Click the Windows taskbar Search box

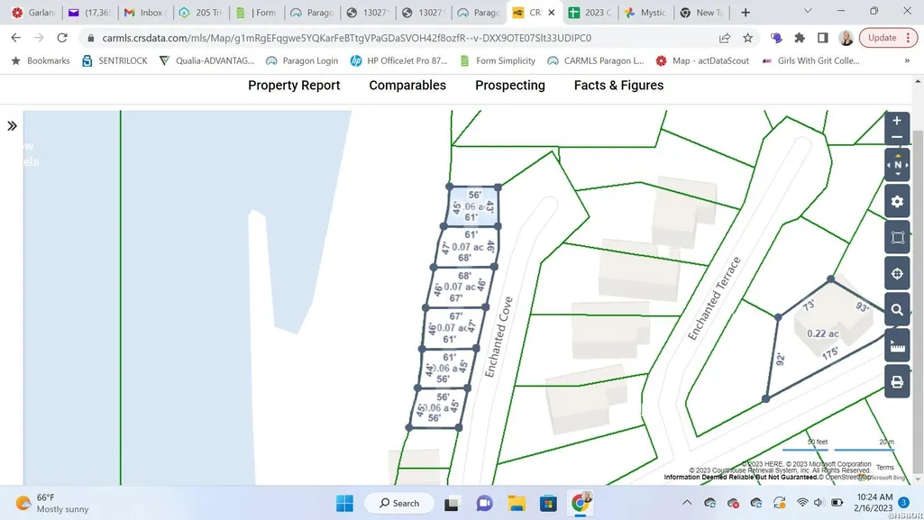coord(399,503)
